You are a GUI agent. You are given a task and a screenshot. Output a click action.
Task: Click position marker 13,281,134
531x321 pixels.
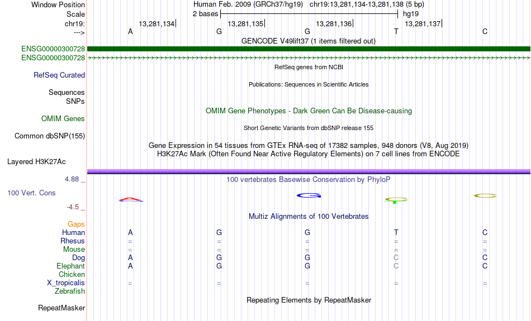[x=157, y=23]
